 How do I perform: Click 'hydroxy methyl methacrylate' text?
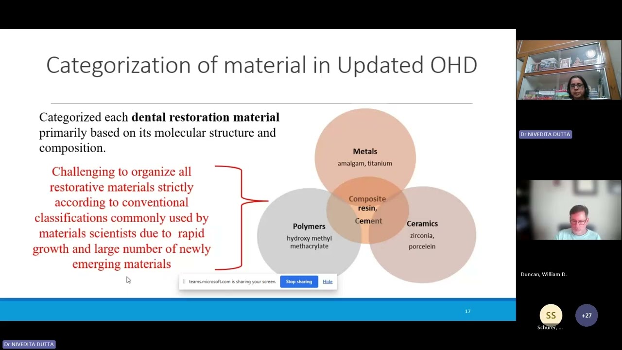(309, 242)
